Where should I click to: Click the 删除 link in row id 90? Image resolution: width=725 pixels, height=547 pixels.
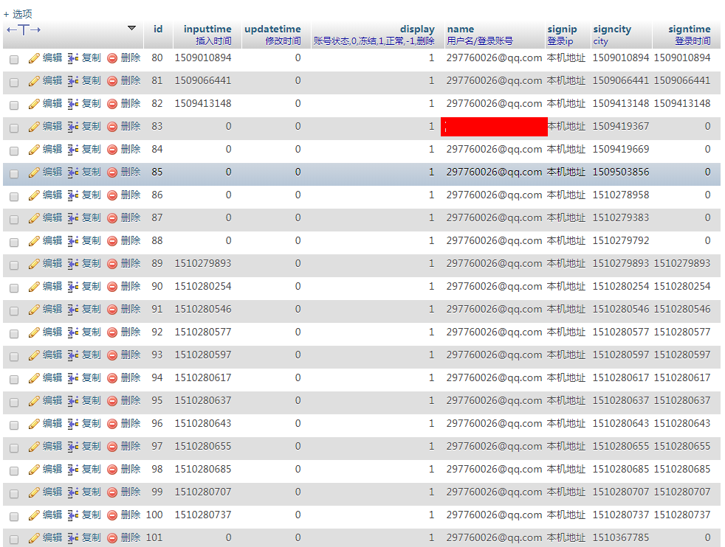pos(131,286)
